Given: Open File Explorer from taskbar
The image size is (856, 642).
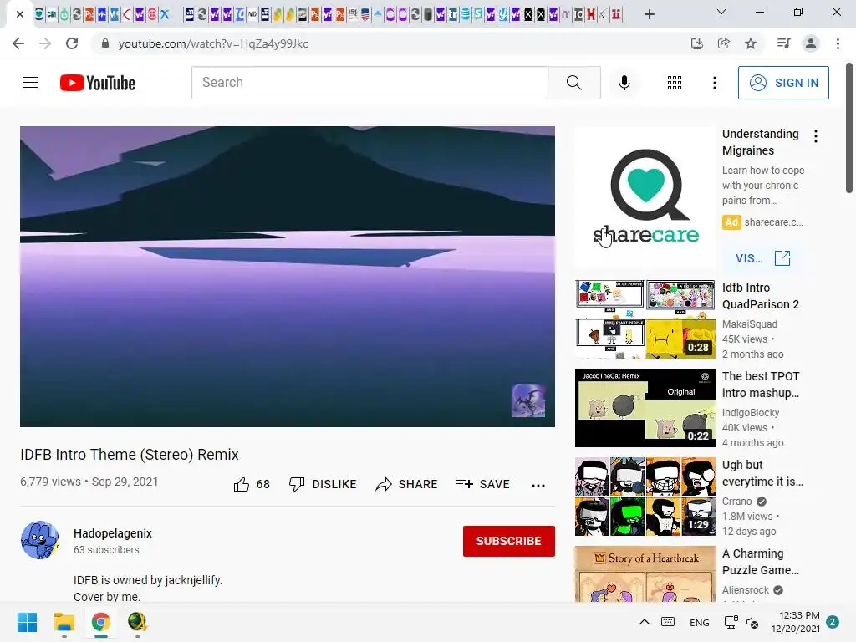Looking at the screenshot, I should (64, 622).
